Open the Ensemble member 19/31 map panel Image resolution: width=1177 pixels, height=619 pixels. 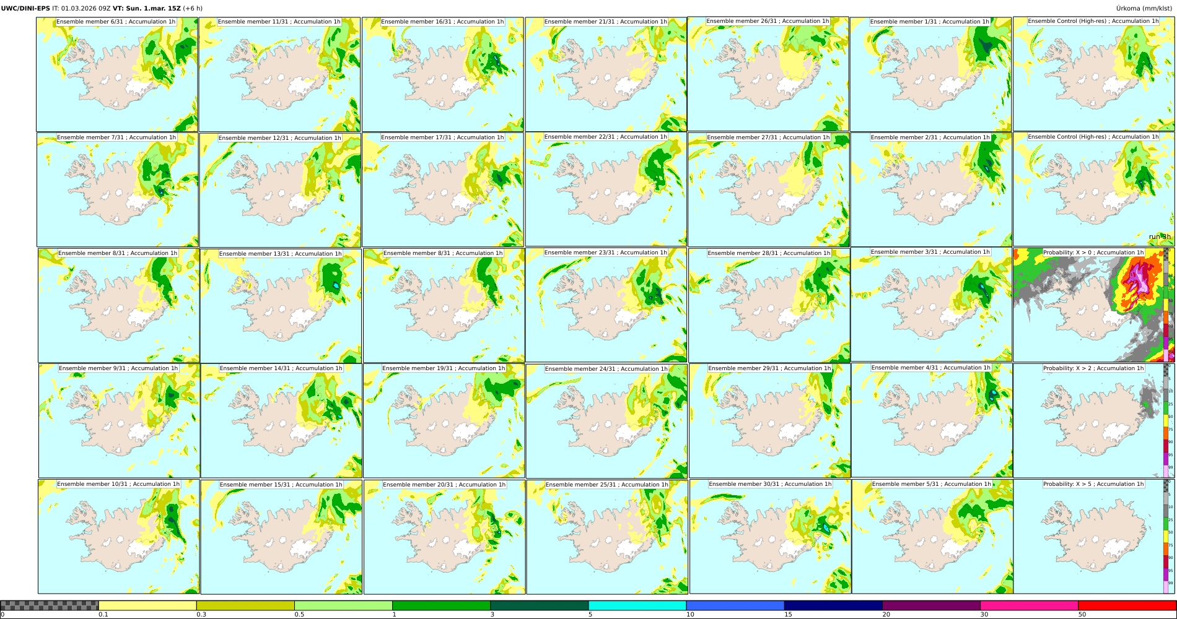click(444, 421)
